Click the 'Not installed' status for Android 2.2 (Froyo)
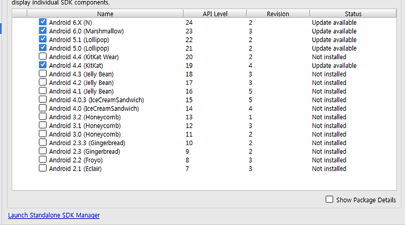Screen dimensions: 405x225 [329, 160]
